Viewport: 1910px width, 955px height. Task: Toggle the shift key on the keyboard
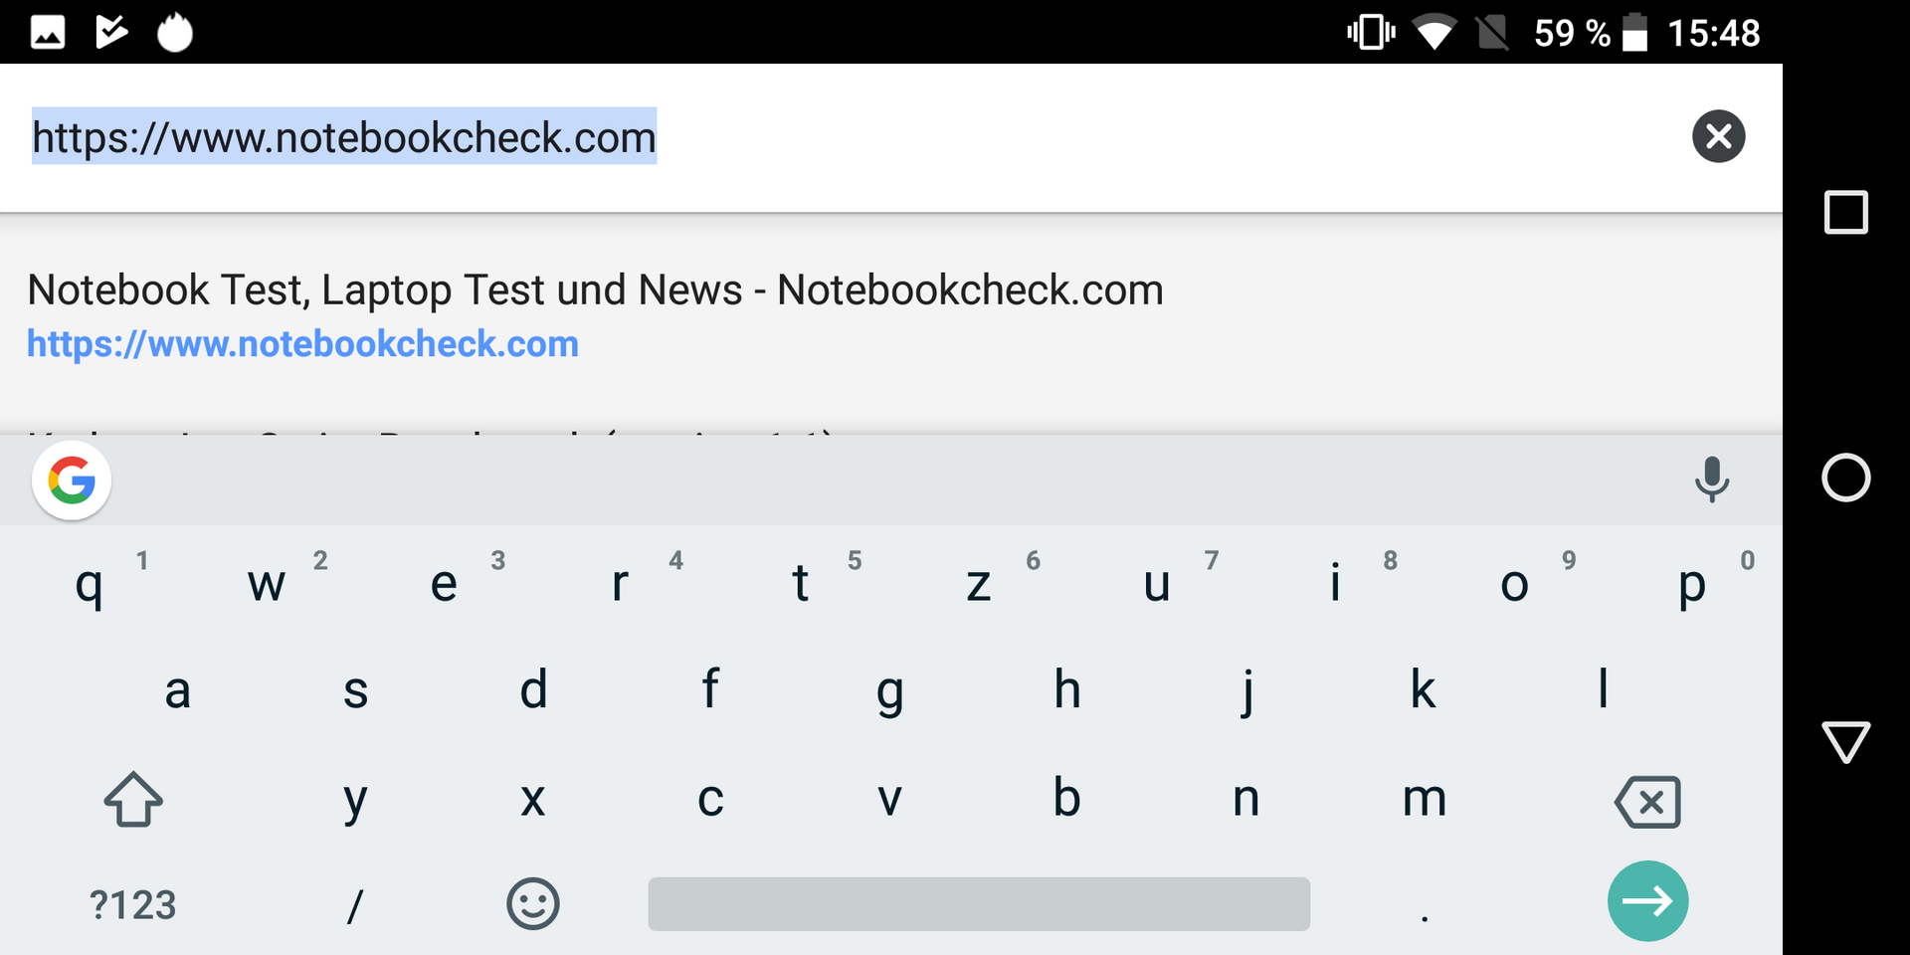coord(133,799)
